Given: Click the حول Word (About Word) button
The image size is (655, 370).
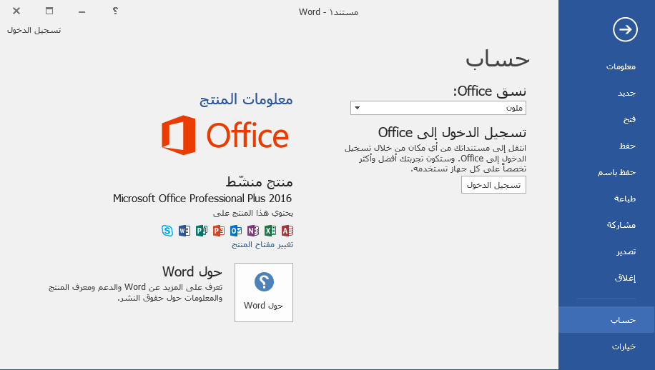Looking at the screenshot, I should click(x=264, y=292).
